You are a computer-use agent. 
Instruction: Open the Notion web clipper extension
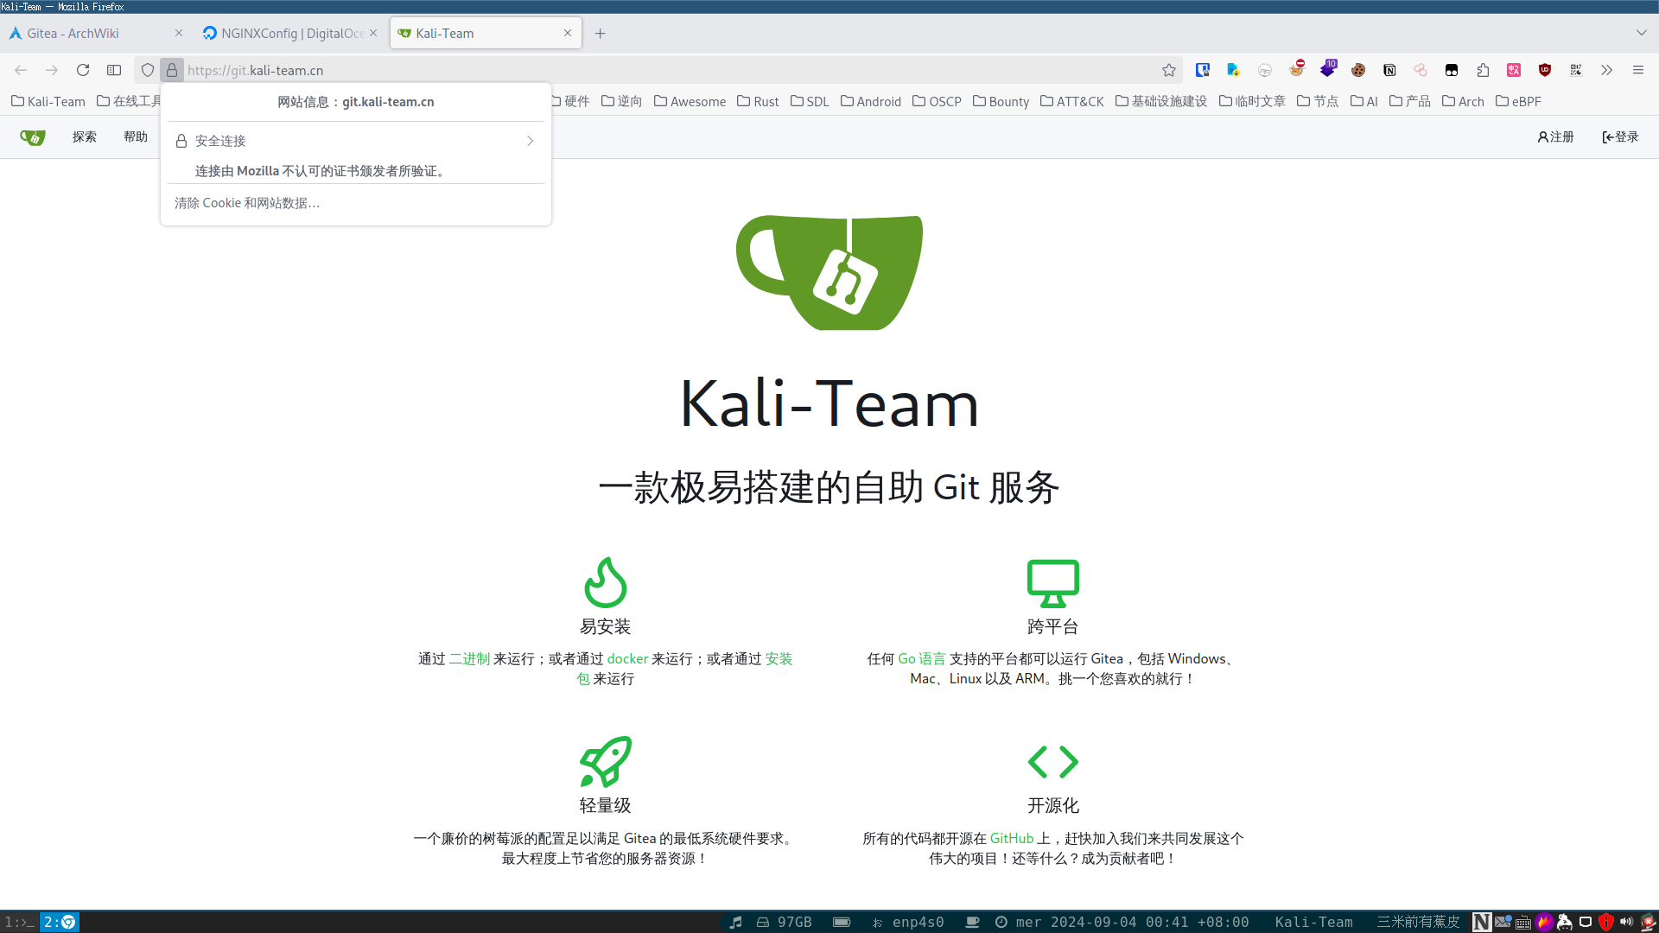coord(1389,70)
